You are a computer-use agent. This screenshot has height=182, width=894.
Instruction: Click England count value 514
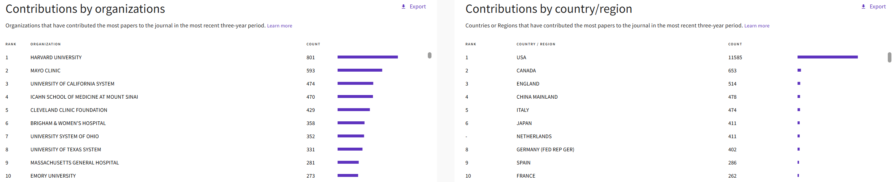point(732,84)
